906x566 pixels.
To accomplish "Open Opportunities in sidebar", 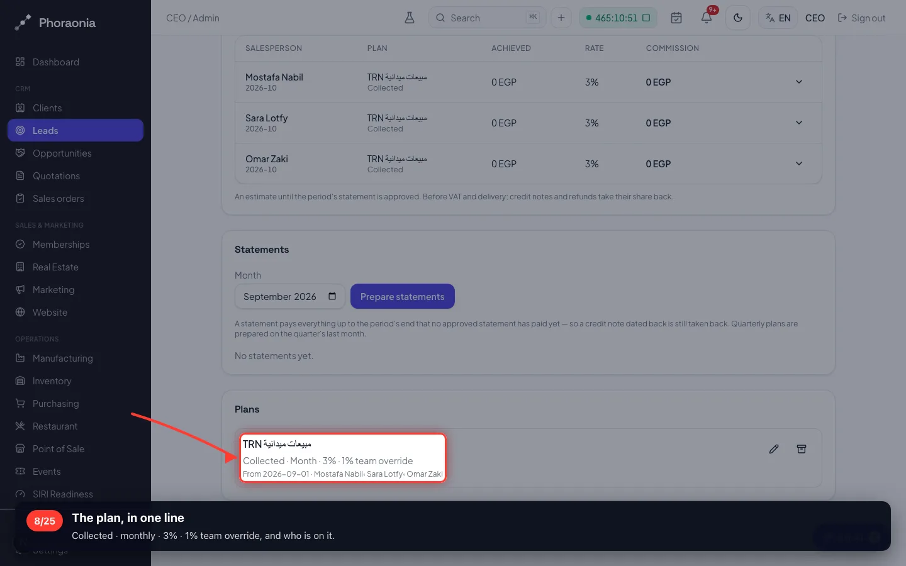I will 75,153.
